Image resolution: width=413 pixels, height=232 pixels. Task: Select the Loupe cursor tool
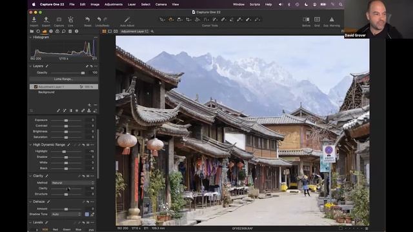[x=179, y=19]
